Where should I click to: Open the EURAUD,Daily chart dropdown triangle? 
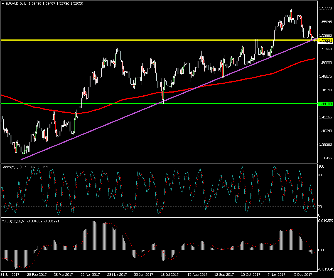click(3, 3)
